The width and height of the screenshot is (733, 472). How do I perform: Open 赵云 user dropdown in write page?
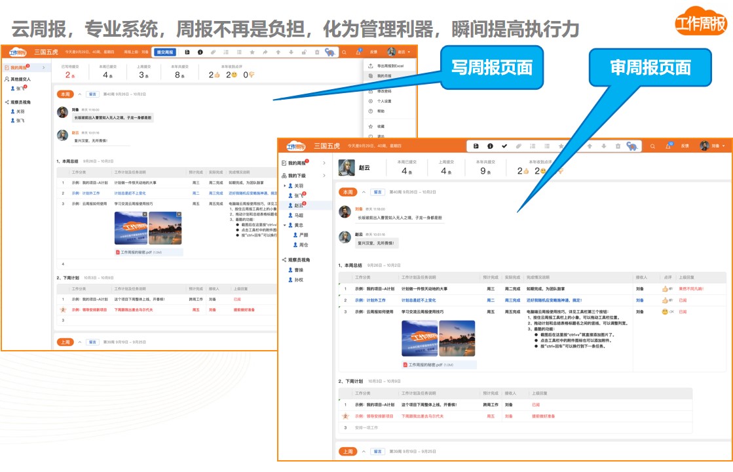click(399, 52)
